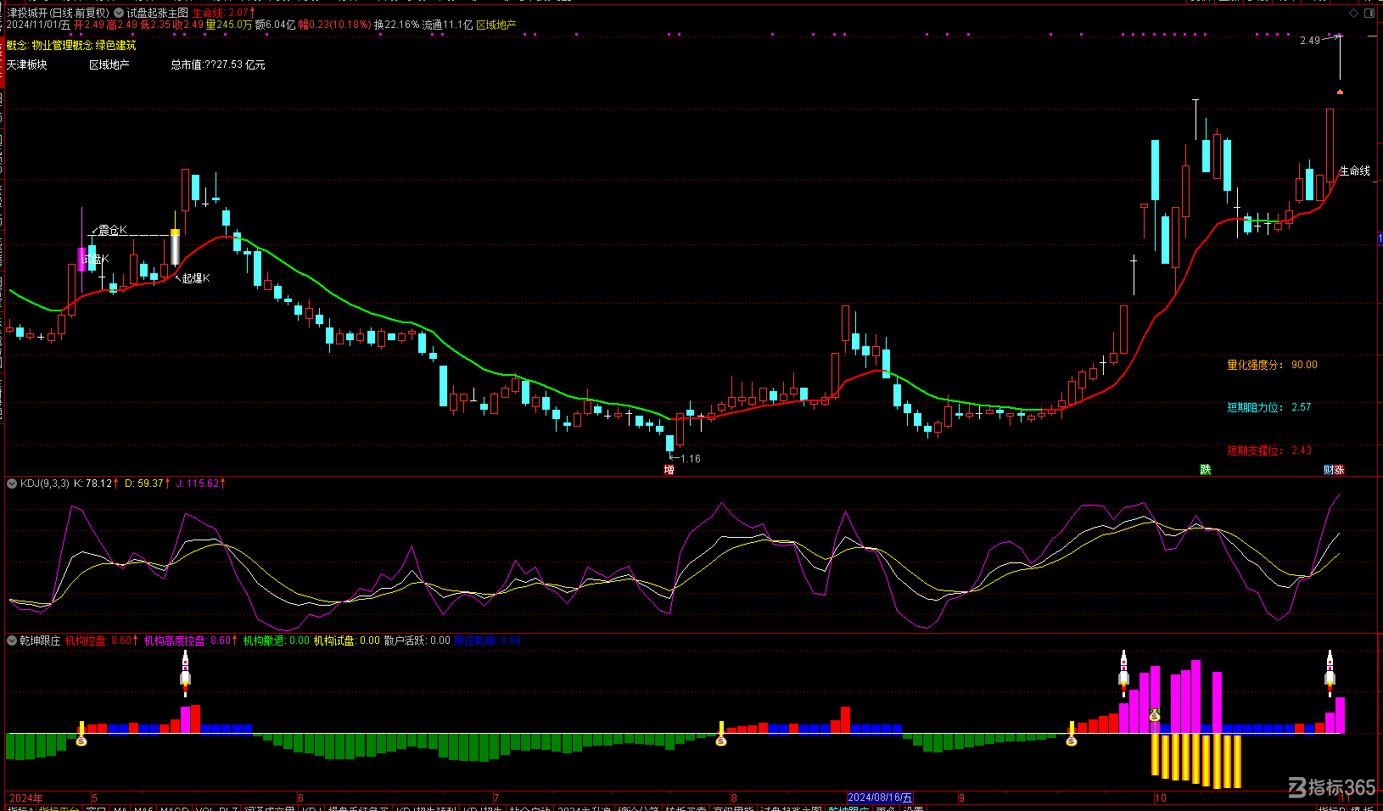The width and height of the screenshot is (1383, 811).
Task: Select the 试盘起涨主图 bottom tab
Action: coord(792,809)
